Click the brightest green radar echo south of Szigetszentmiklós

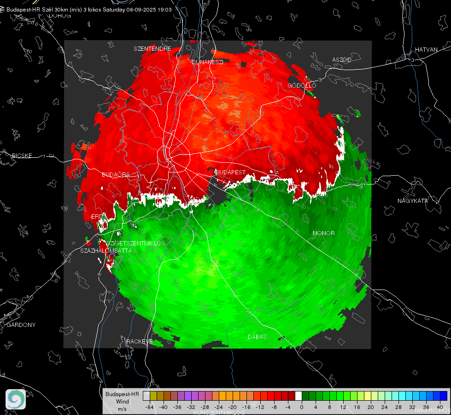click(x=210, y=271)
